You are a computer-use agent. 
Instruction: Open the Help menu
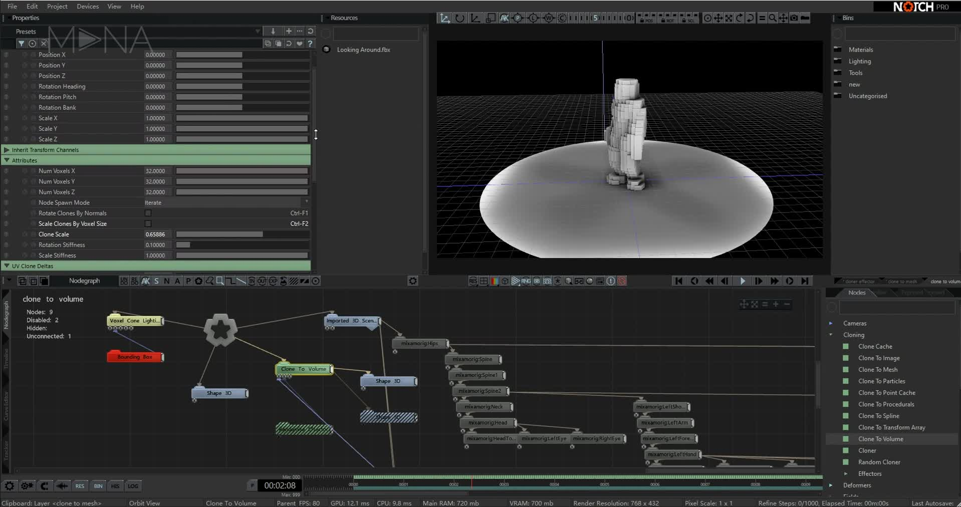click(x=137, y=6)
